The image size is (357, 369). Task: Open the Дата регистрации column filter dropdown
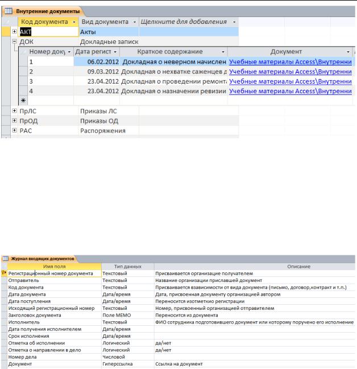click(x=115, y=52)
